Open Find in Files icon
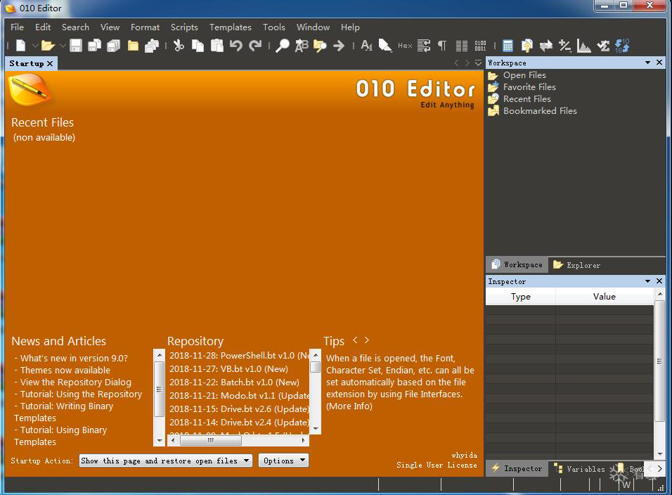 (320, 46)
